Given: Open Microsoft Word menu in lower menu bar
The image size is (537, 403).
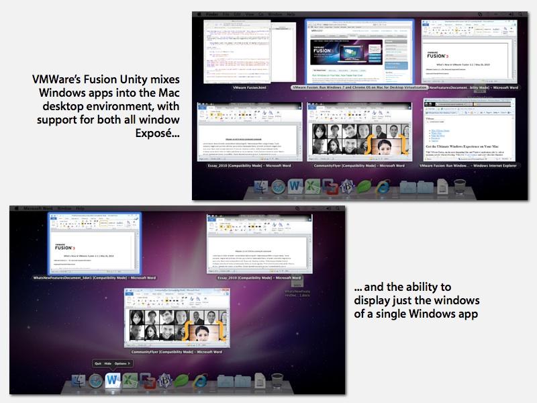Looking at the screenshot, I should pos(38,208).
